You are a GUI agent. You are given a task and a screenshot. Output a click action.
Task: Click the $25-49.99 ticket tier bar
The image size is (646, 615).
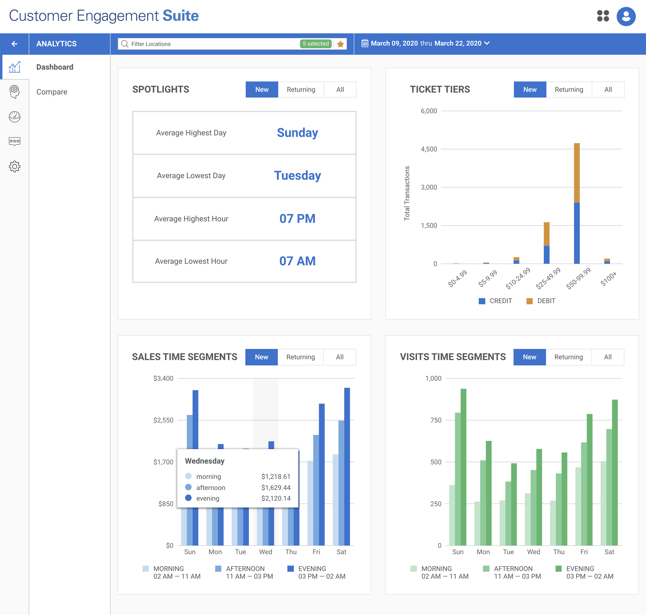547,243
